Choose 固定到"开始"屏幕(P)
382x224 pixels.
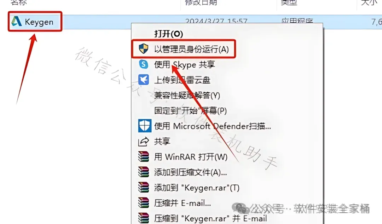pos(190,111)
